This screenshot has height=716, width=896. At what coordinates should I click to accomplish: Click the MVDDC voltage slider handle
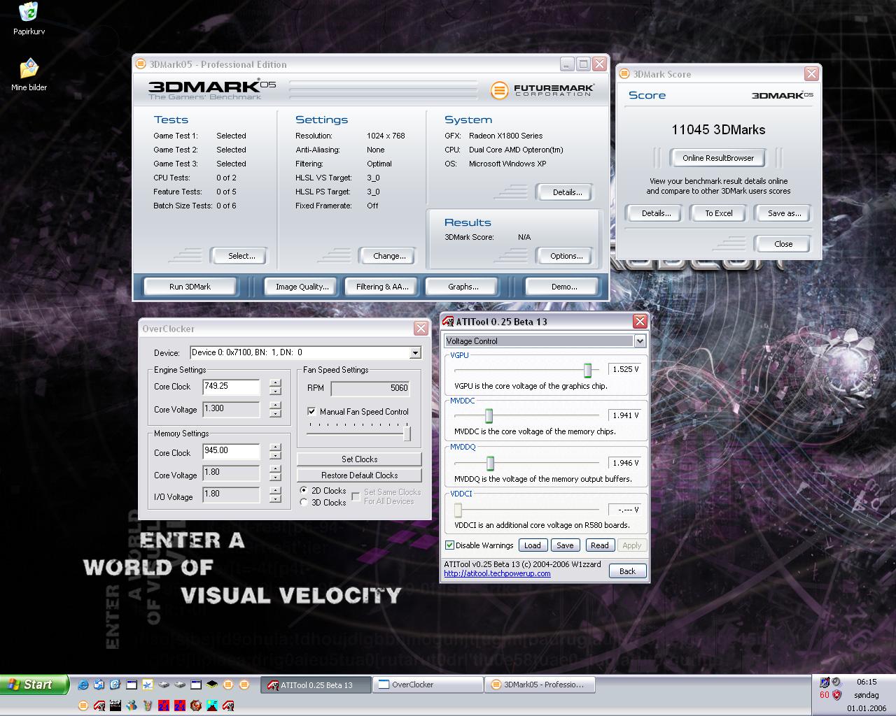click(x=489, y=416)
